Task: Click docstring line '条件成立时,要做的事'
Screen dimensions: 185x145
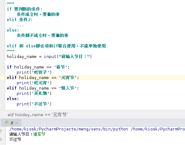Action: 38,14
